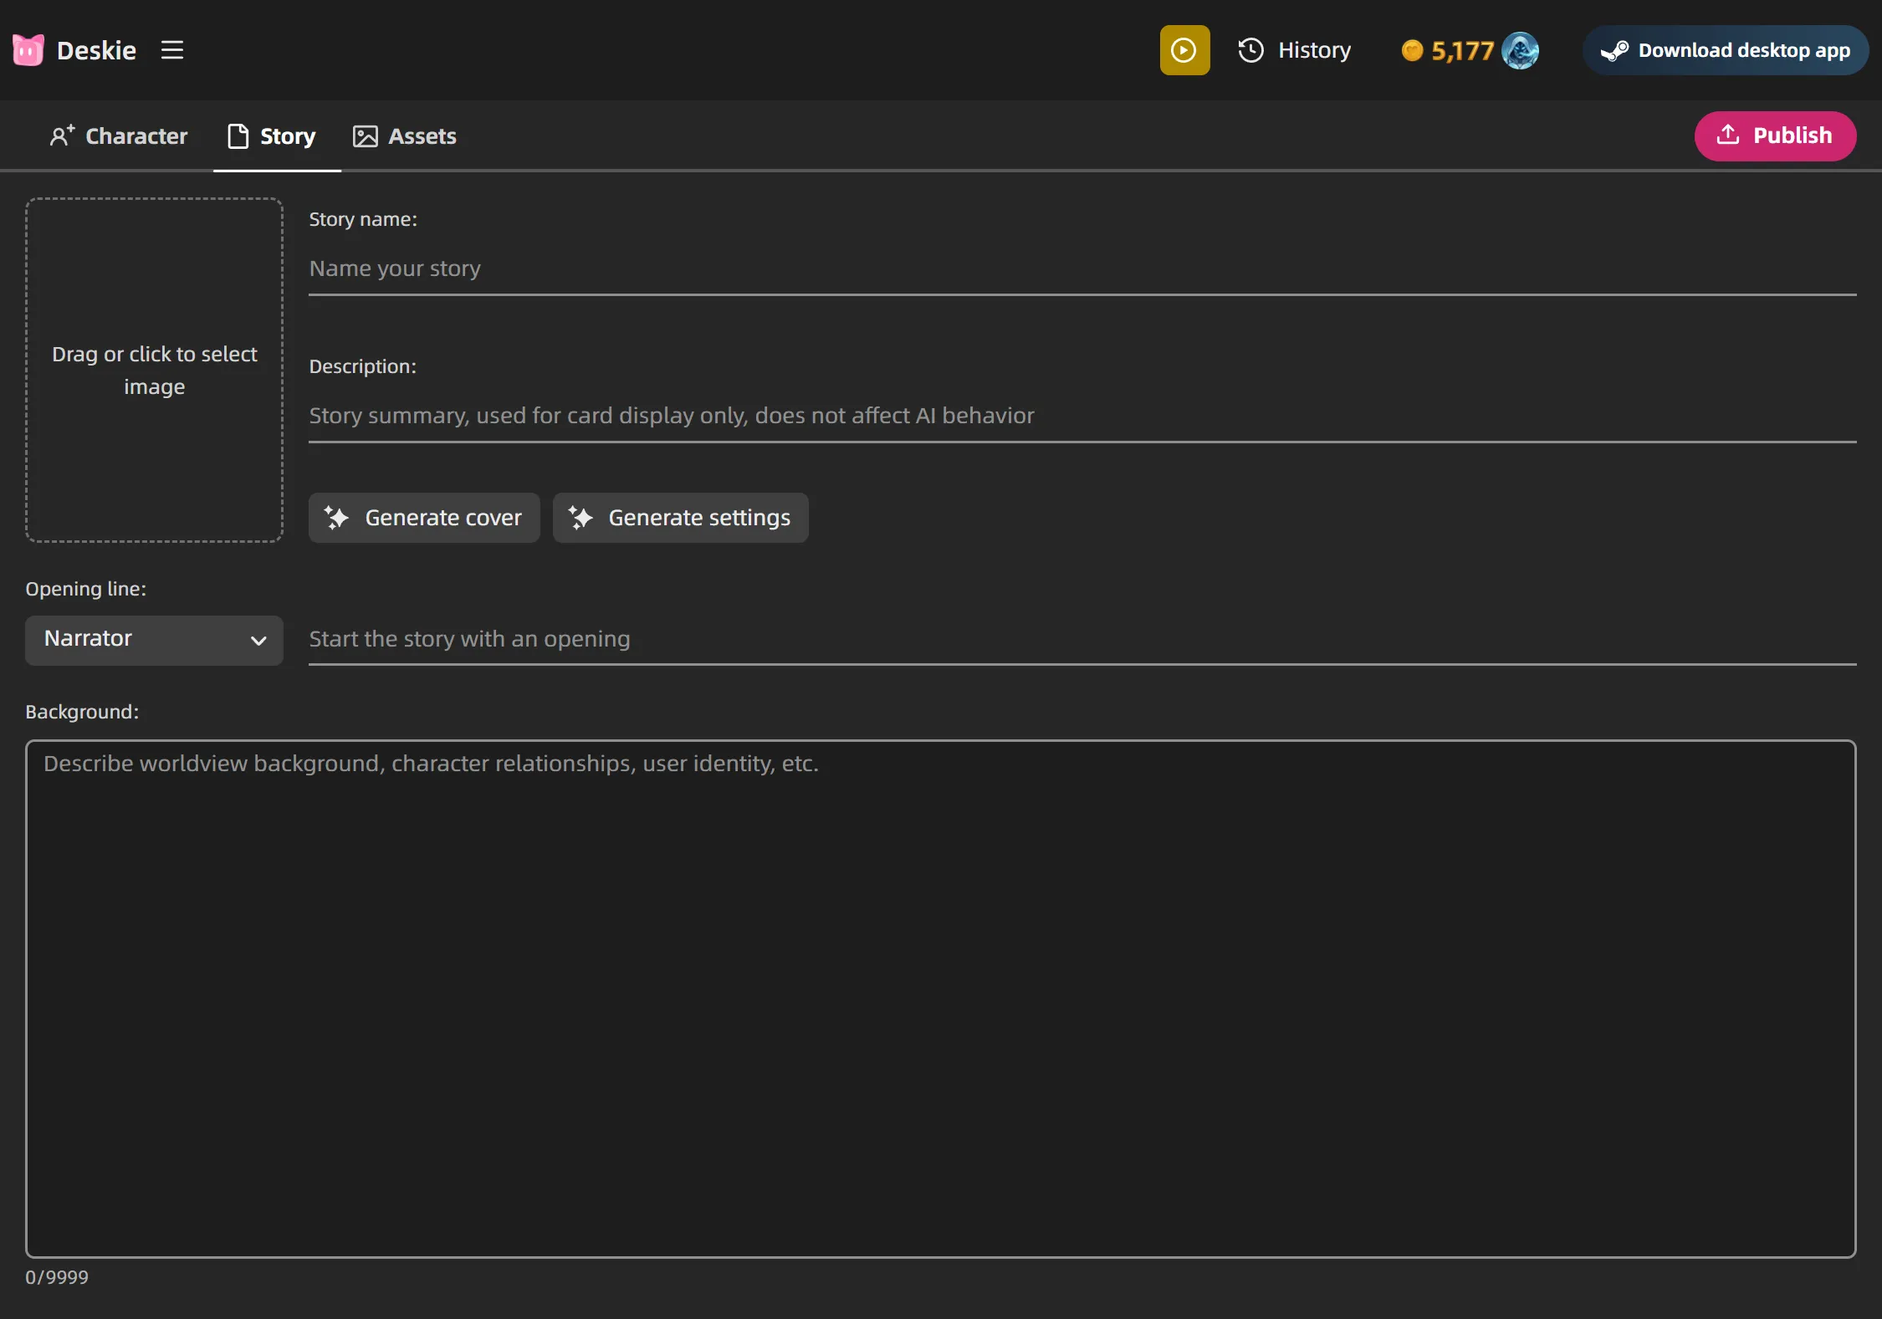Click the Steam icon in download button
1882x1319 pixels.
(x=1614, y=51)
